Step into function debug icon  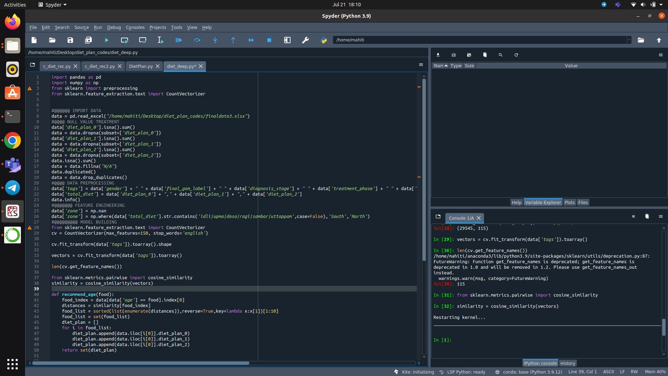(215, 40)
